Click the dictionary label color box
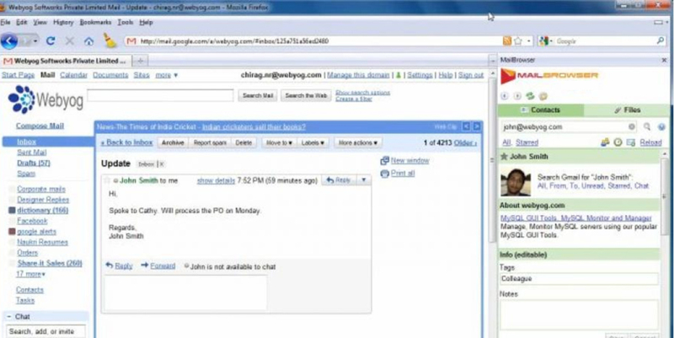The height and width of the screenshot is (338, 674). coord(12,211)
